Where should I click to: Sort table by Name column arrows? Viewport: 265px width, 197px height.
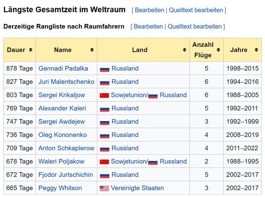[92, 50]
